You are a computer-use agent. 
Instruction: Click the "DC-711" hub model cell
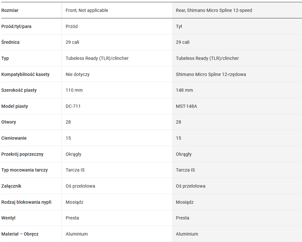click(73, 106)
